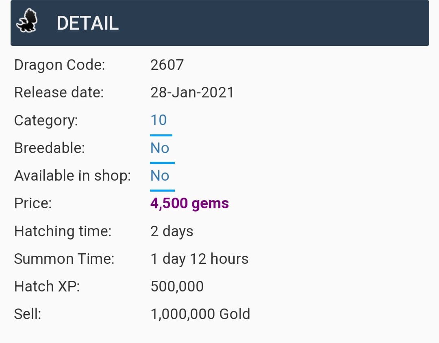Image resolution: width=439 pixels, height=343 pixels.
Task: Click the 4,500 gems price value
Action: coord(189,203)
